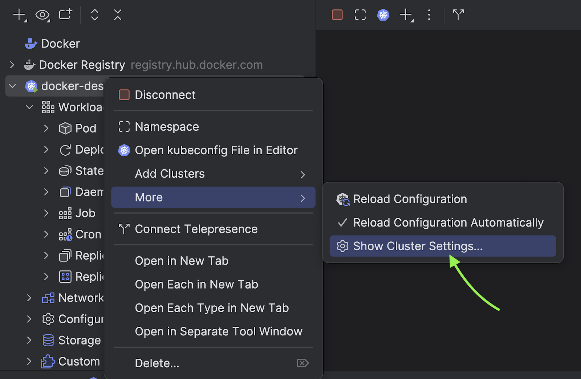Click the Storage database icon in tree

coord(48,341)
